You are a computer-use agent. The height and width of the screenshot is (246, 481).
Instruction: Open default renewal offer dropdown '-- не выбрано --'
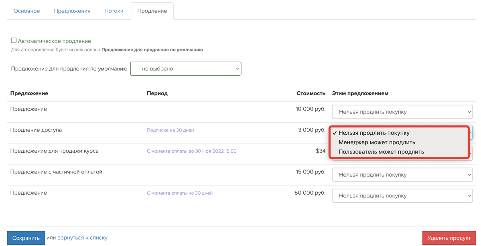pyautogui.click(x=186, y=69)
